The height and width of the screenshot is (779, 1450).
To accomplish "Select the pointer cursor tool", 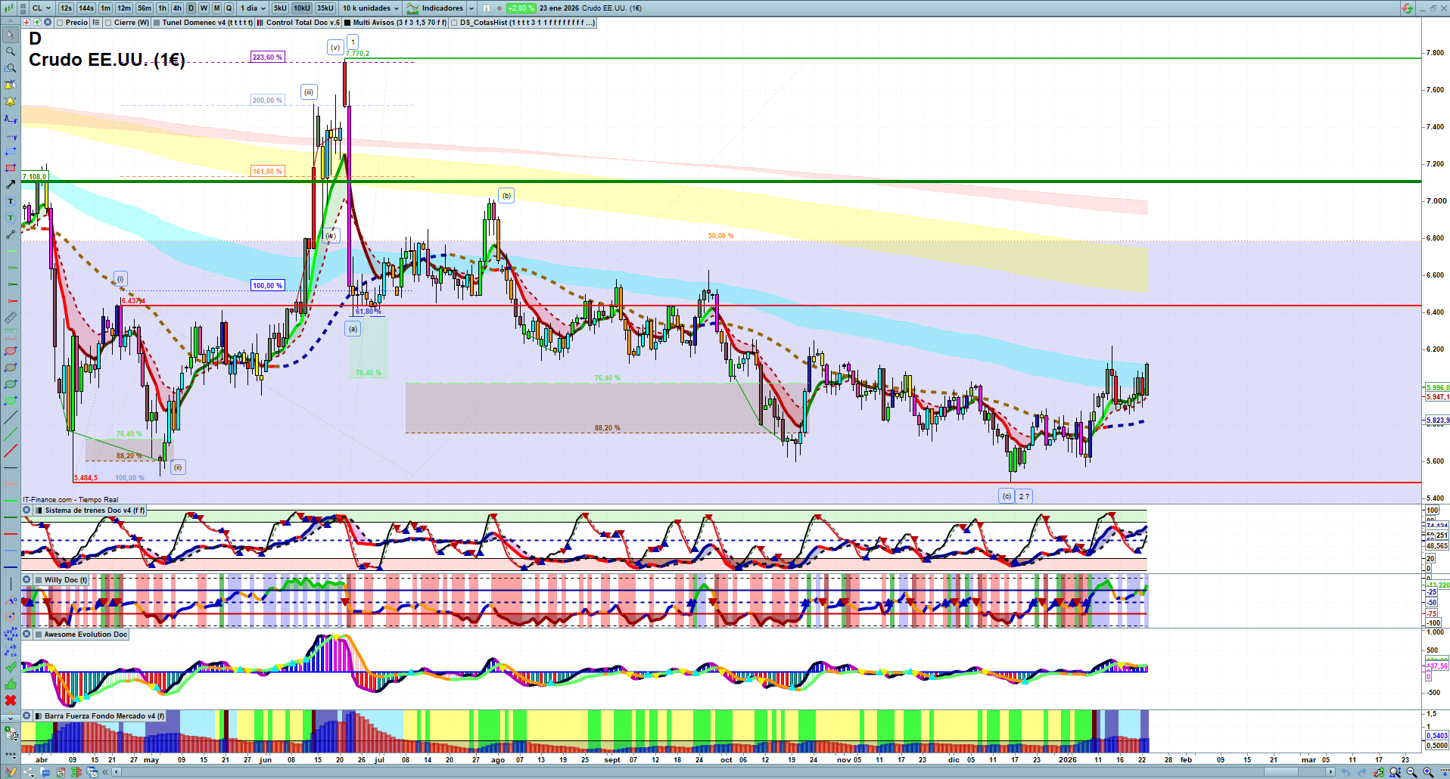I will coord(11,35).
